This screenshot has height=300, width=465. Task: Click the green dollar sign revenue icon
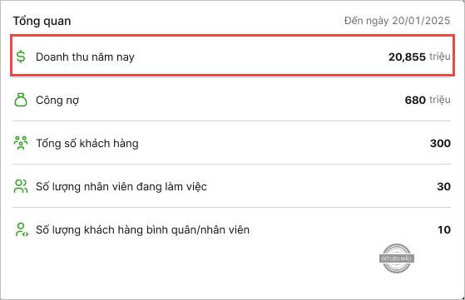pos(21,57)
